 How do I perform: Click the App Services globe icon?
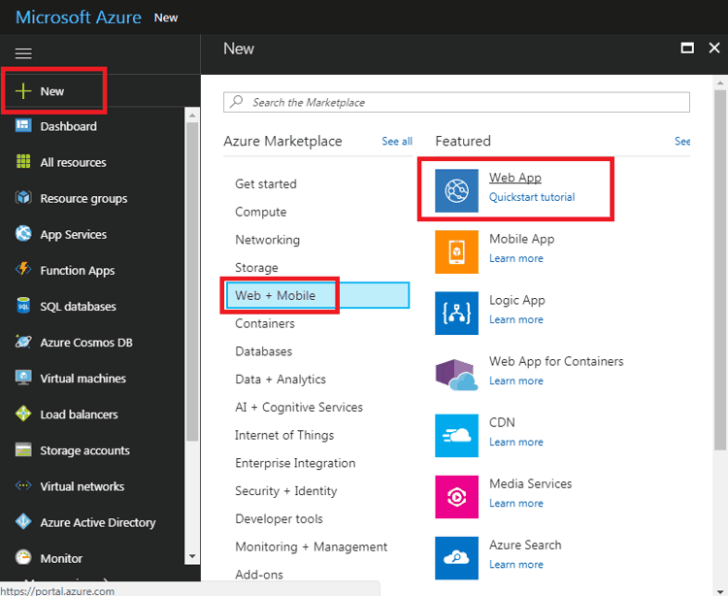[x=23, y=234]
